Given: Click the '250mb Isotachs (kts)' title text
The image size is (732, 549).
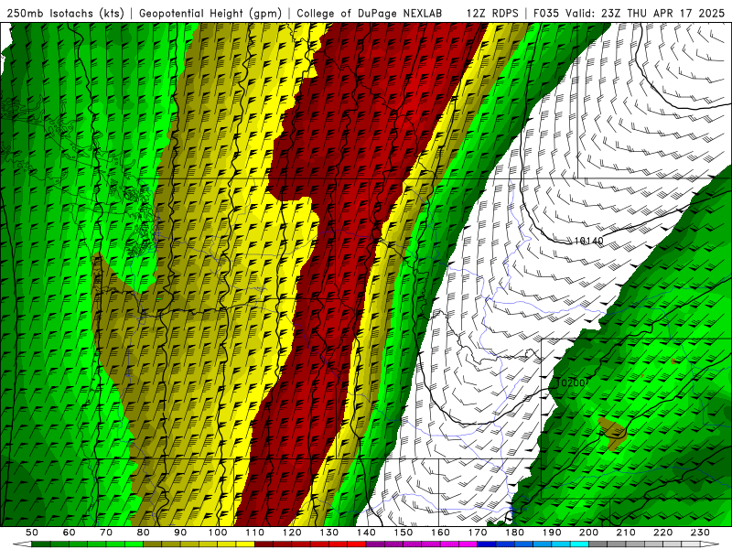Looking at the screenshot, I should coord(65,14).
